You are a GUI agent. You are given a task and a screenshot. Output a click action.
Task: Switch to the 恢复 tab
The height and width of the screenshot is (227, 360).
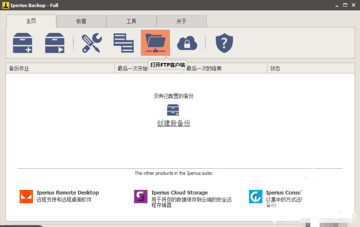point(81,21)
